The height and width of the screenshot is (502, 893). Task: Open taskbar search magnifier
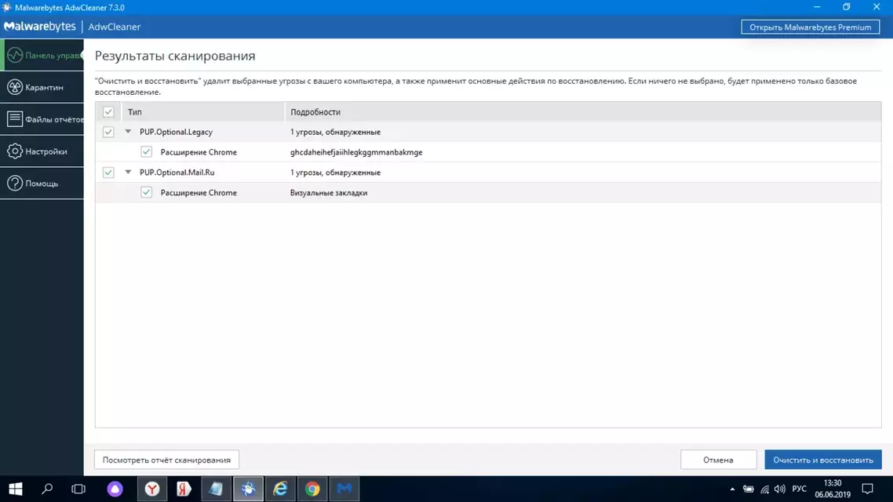47,489
